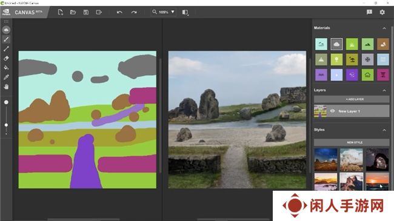394x221 pixels.
Task: Pick the bright green Grass material
Action: (352, 44)
